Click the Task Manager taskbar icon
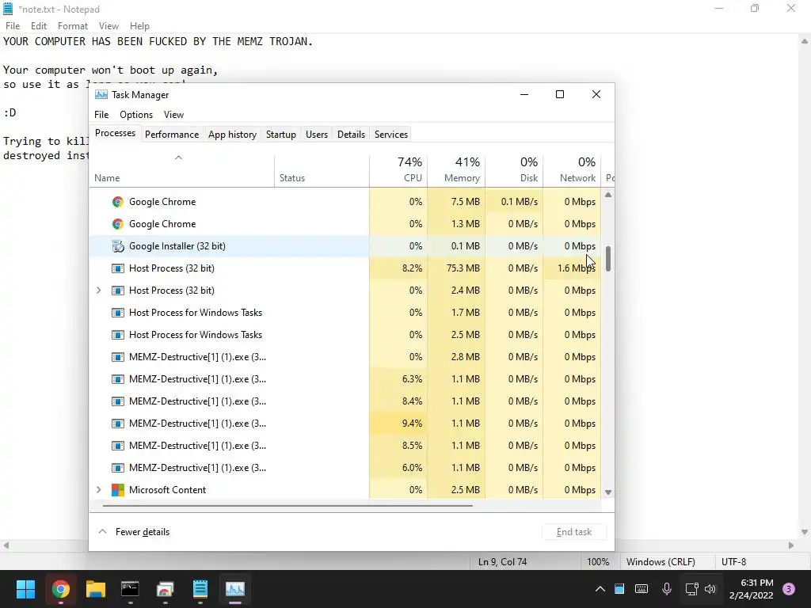The width and height of the screenshot is (811, 608). pos(234,589)
